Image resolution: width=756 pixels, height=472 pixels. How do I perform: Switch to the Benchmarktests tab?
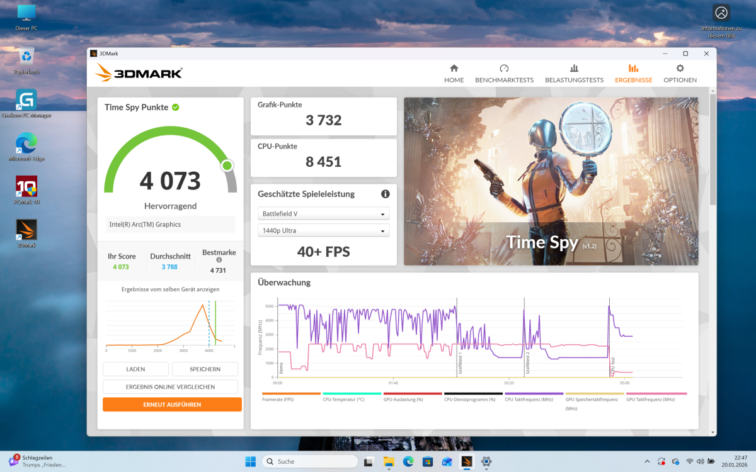(x=504, y=74)
